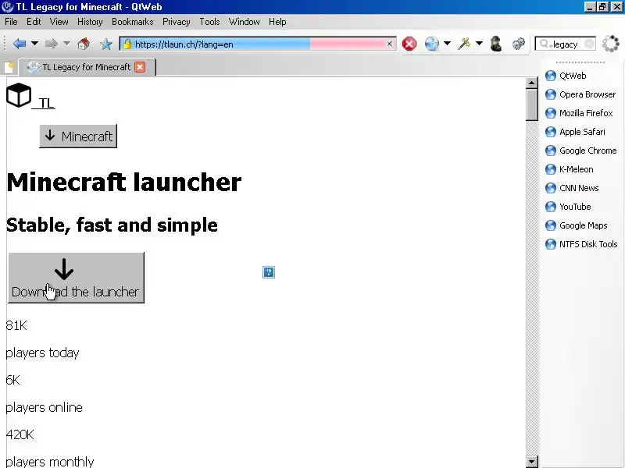Open the Privacy menu
Image resolution: width=625 pixels, height=468 pixels.
click(x=177, y=22)
